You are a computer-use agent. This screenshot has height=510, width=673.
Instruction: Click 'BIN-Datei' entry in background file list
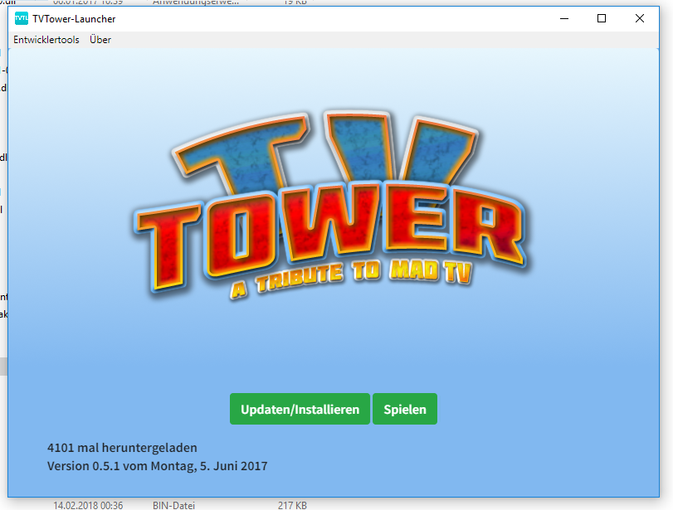tap(173, 506)
